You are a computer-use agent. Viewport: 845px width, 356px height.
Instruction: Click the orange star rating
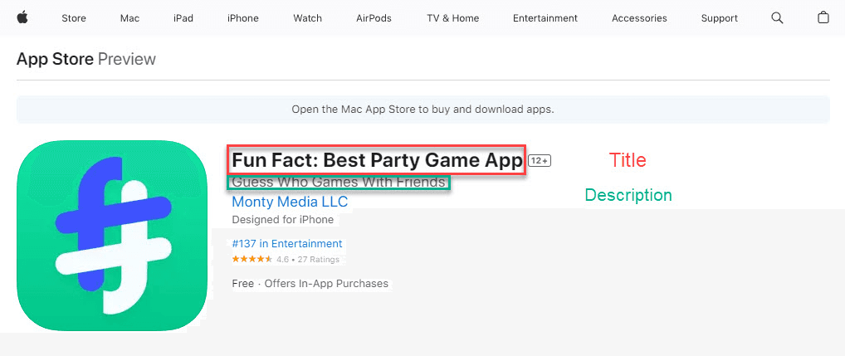tap(252, 259)
